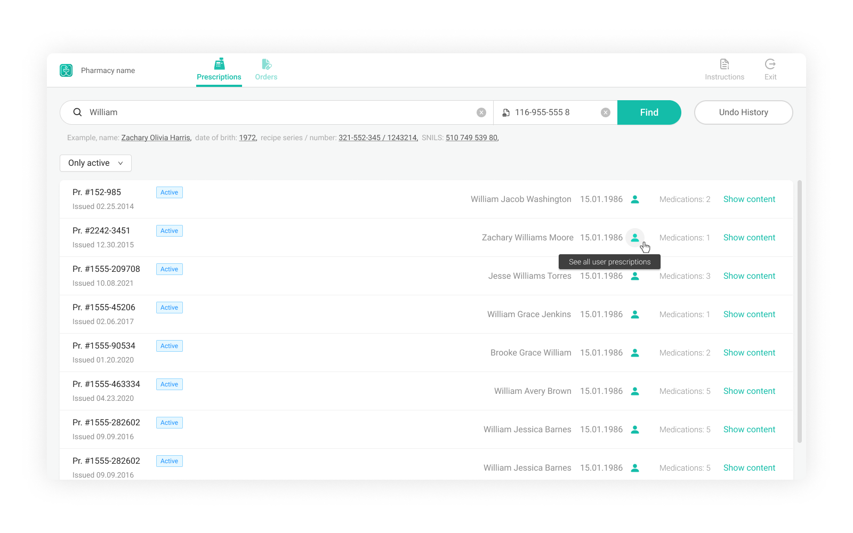See all prescriptions of William Jacob Washington

635,199
